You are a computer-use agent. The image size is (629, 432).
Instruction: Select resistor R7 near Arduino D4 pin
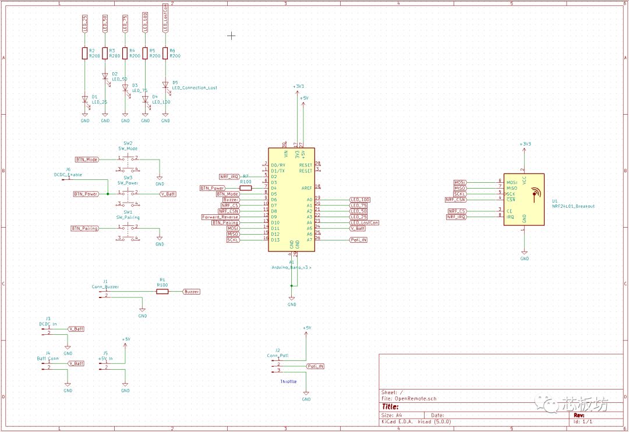(x=246, y=187)
